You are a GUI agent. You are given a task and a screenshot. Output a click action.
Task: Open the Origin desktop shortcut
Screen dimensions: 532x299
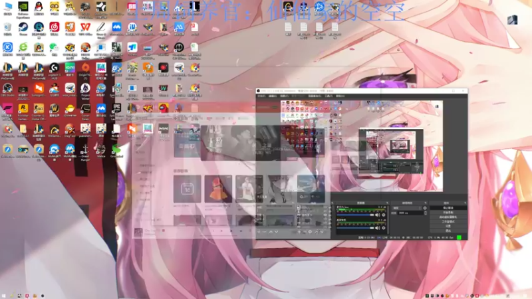pyautogui.click(x=86, y=70)
